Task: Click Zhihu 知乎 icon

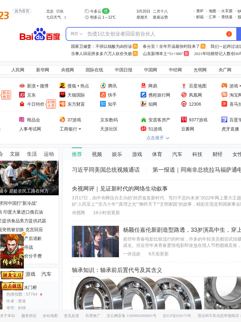Action: [x=103, y=104]
